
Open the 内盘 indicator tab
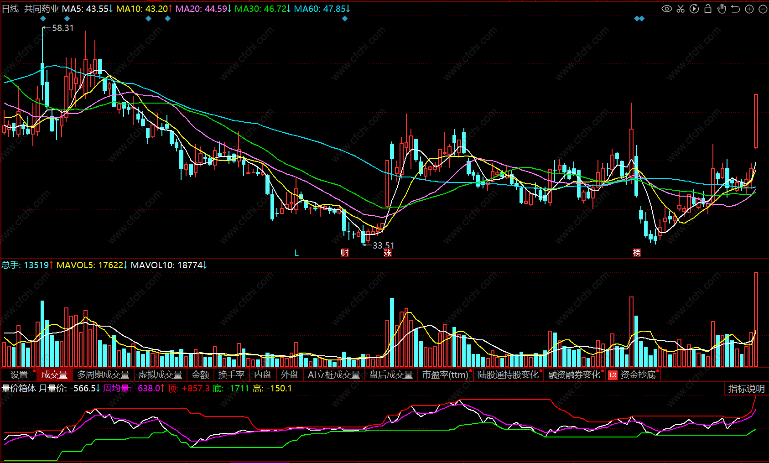263,375
